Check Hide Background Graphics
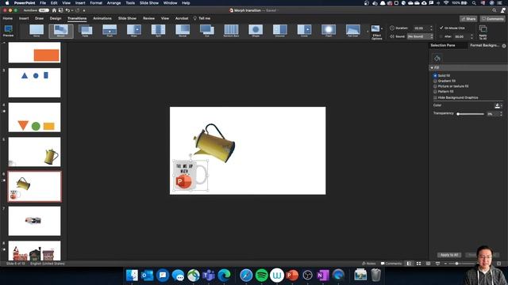Viewport: 508px width, 285px height. click(x=435, y=97)
